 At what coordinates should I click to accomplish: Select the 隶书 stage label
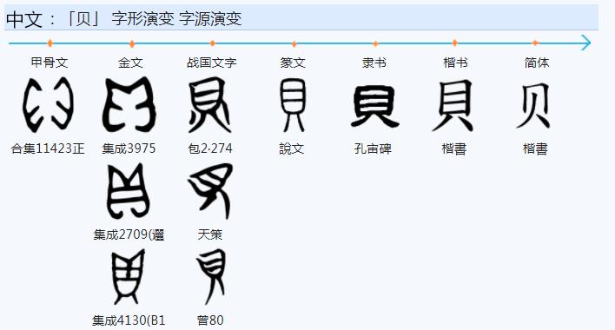[374, 63]
